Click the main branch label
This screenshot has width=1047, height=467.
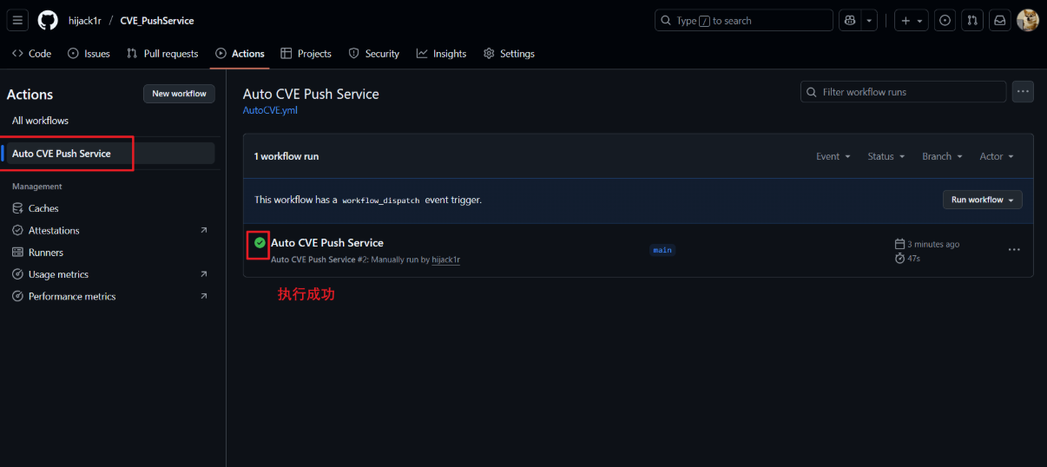662,250
